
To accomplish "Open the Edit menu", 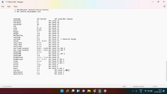I will point(9,7).
